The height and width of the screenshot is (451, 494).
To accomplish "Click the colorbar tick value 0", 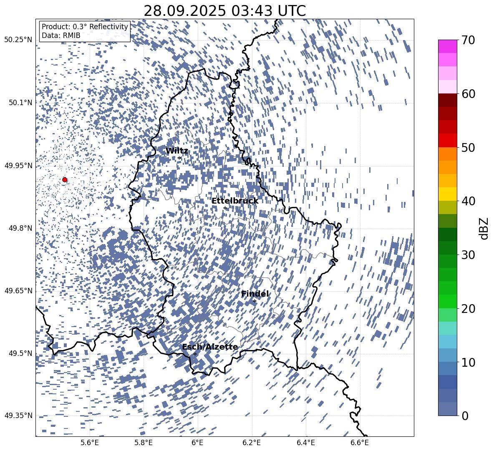I will click(465, 416).
